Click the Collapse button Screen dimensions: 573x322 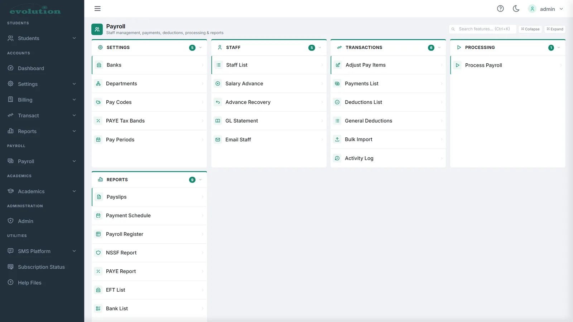[x=530, y=29]
